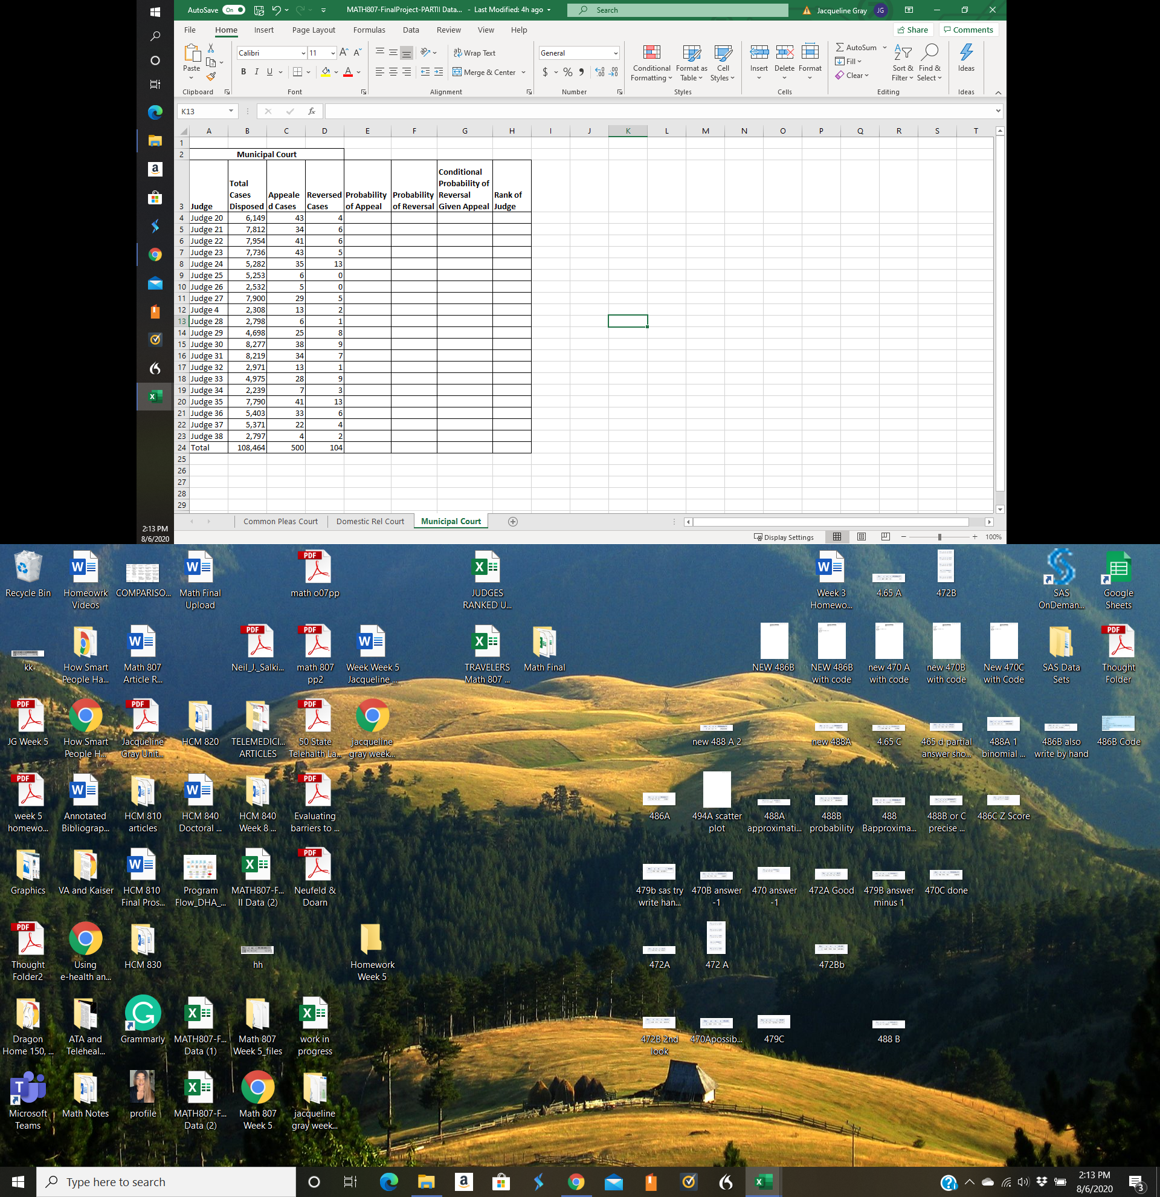Click the Share button

(x=913, y=29)
